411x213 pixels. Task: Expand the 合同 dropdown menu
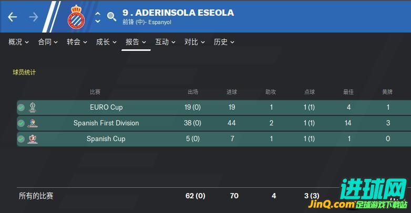(48, 42)
